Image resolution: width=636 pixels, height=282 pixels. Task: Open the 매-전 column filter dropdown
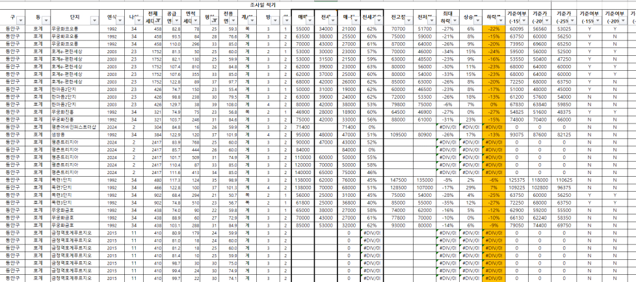pos(356,20)
